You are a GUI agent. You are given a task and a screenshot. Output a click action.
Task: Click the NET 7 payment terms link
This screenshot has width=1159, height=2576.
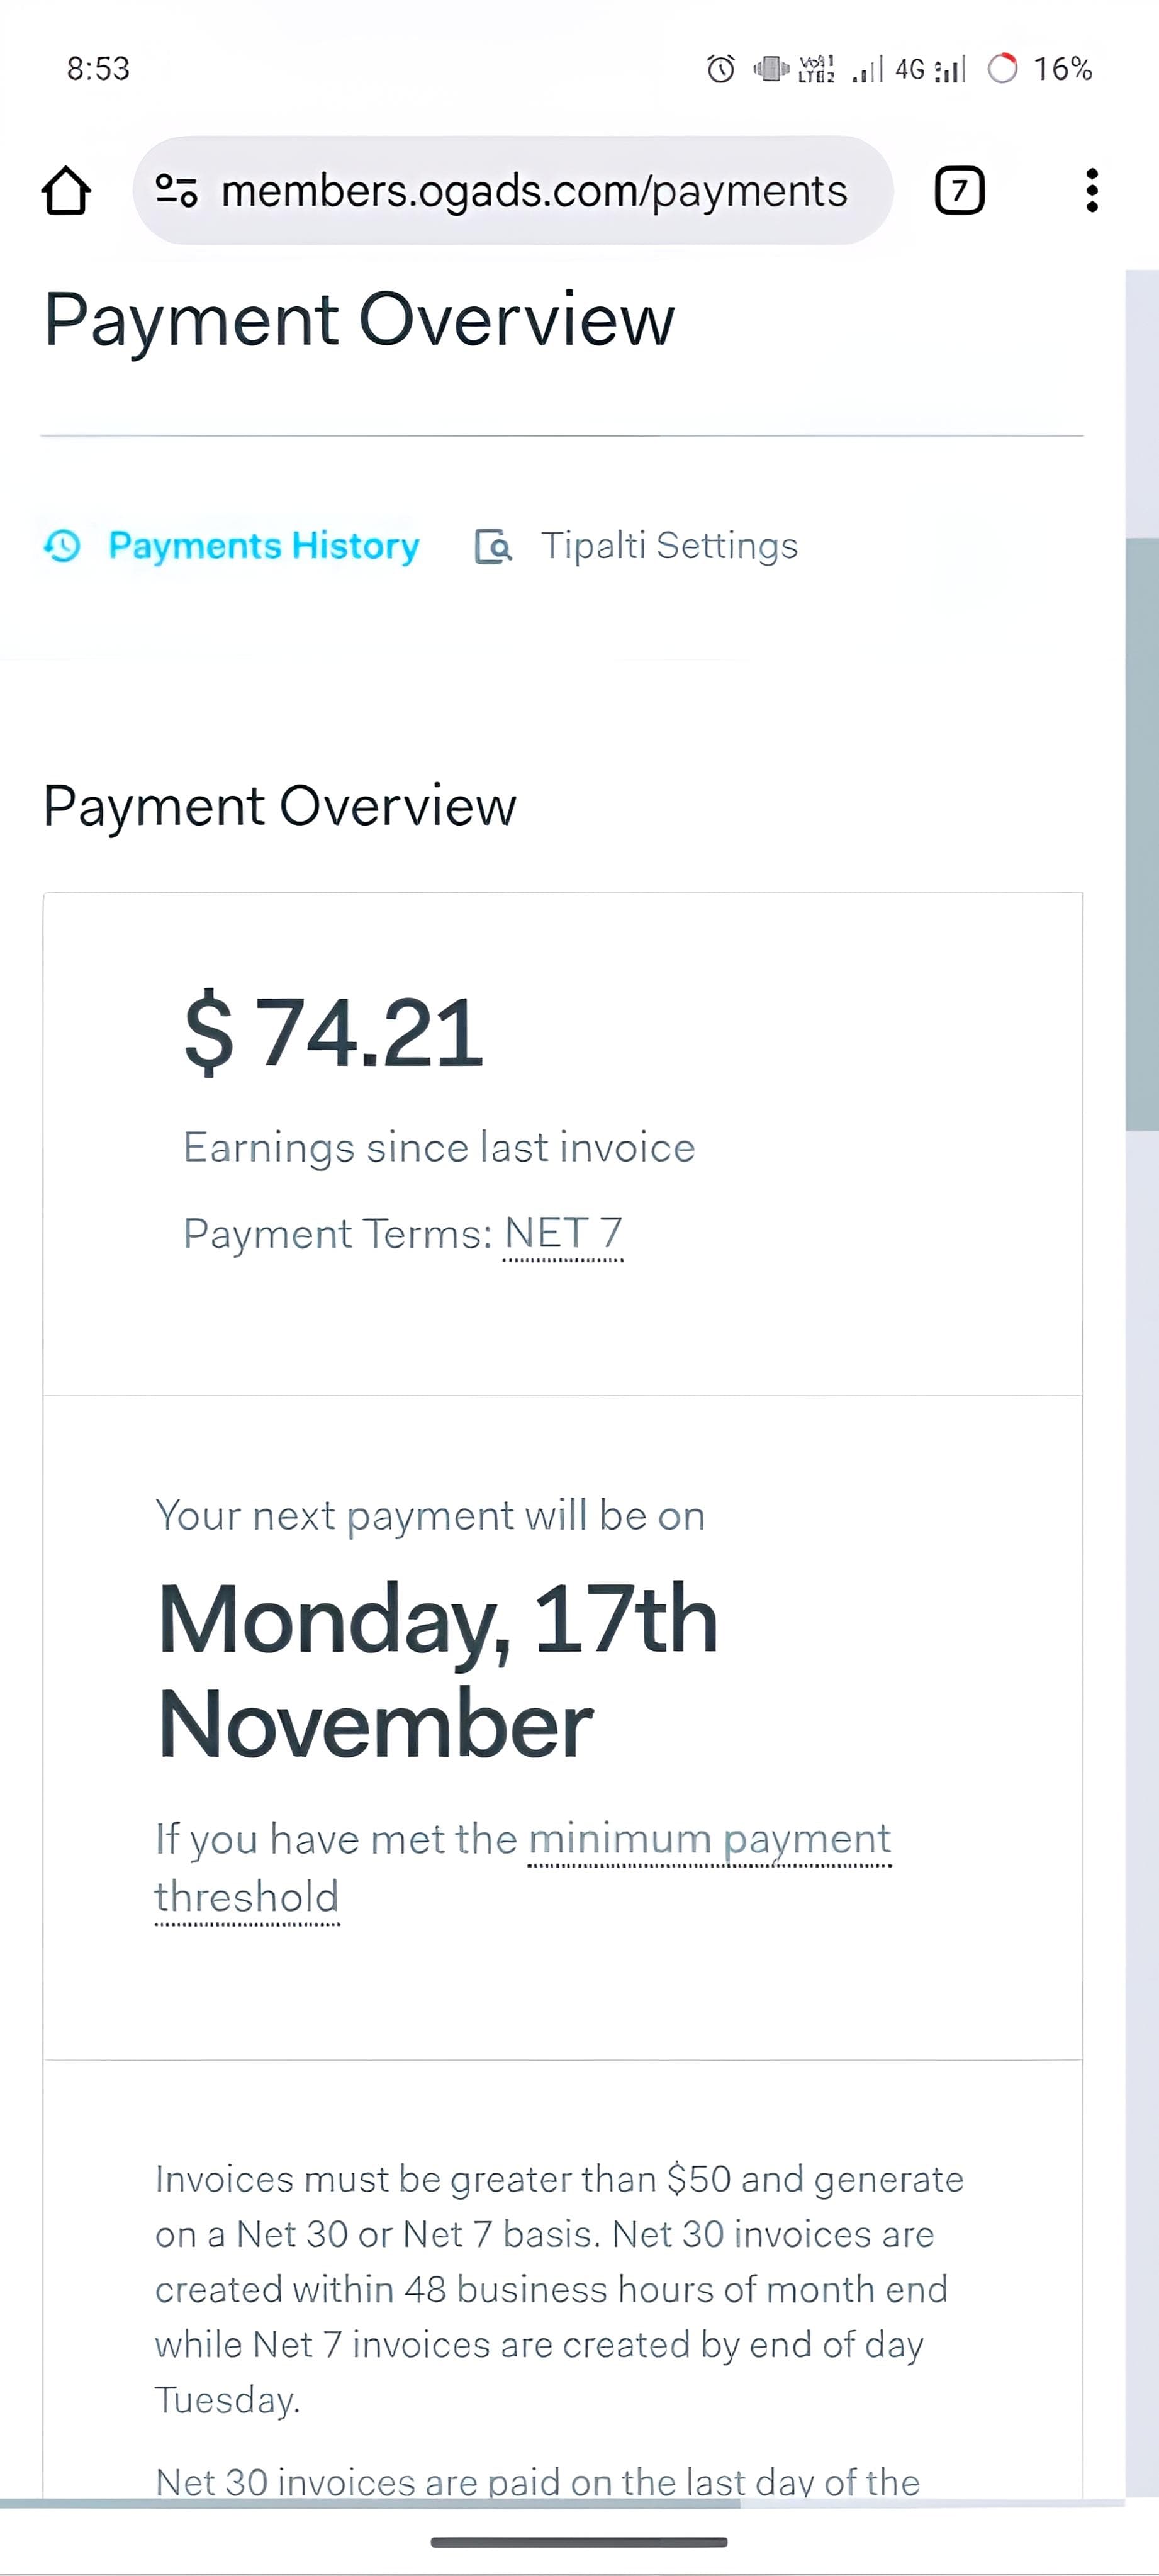[x=563, y=1234]
